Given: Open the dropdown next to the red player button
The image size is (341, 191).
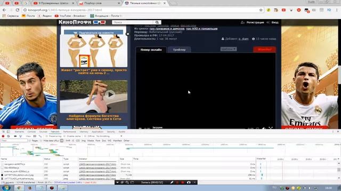Looking at the screenshot, I should click(x=229, y=49).
